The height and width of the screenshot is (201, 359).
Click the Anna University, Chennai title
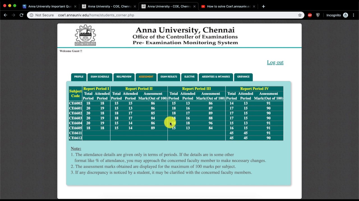pyautogui.click(x=185, y=30)
